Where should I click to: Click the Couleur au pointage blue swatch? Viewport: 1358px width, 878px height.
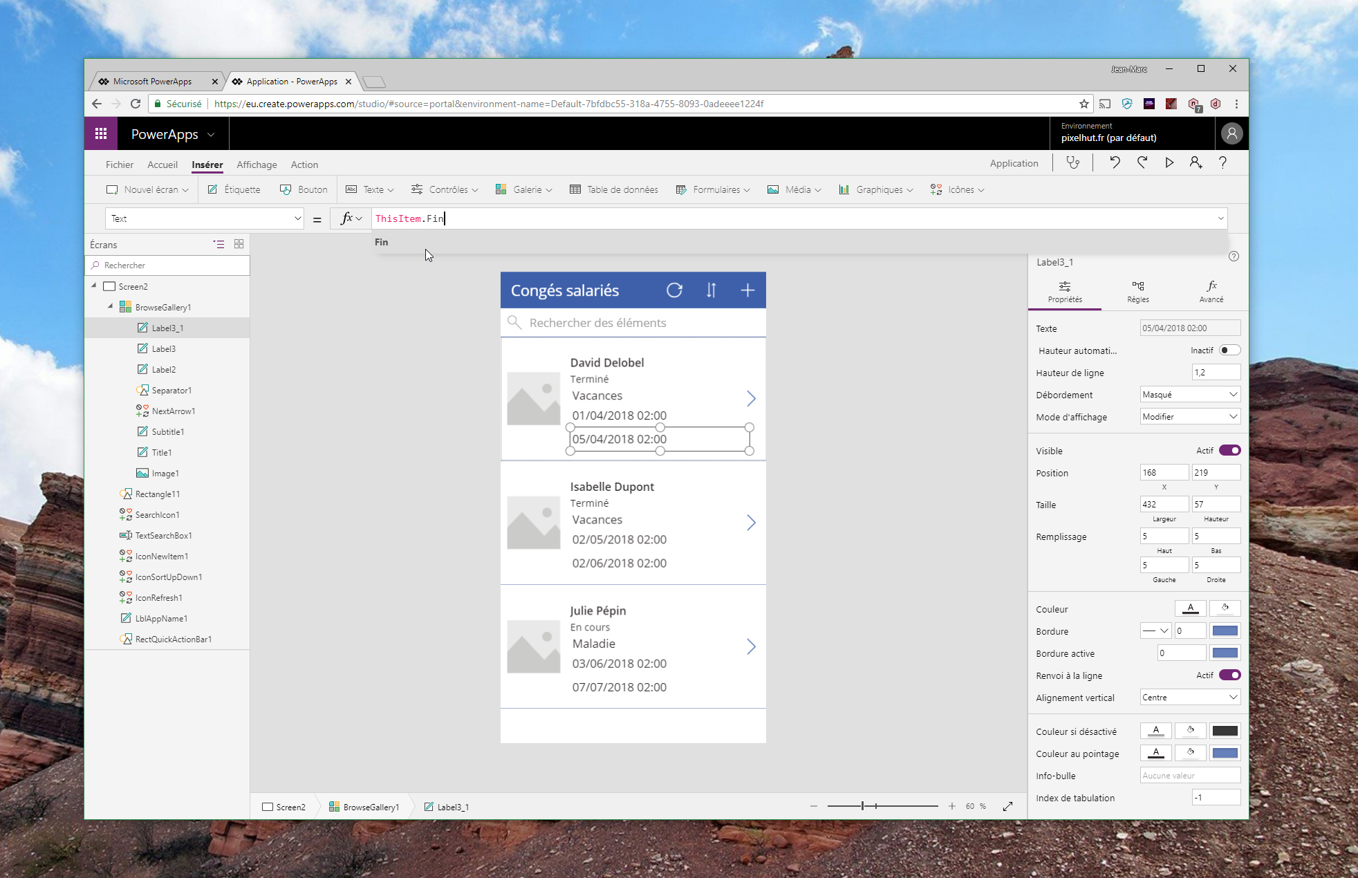pos(1225,754)
